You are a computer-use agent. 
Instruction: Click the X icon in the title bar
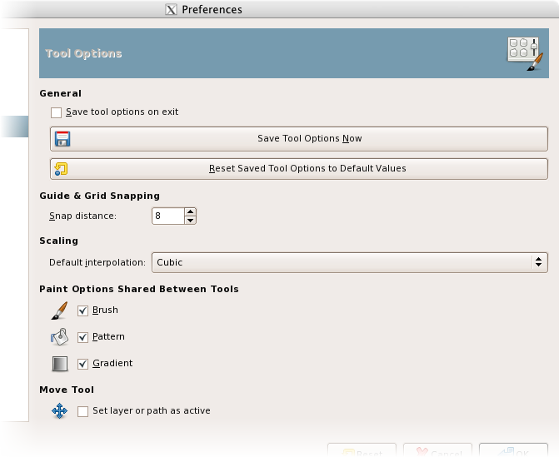(171, 10)
